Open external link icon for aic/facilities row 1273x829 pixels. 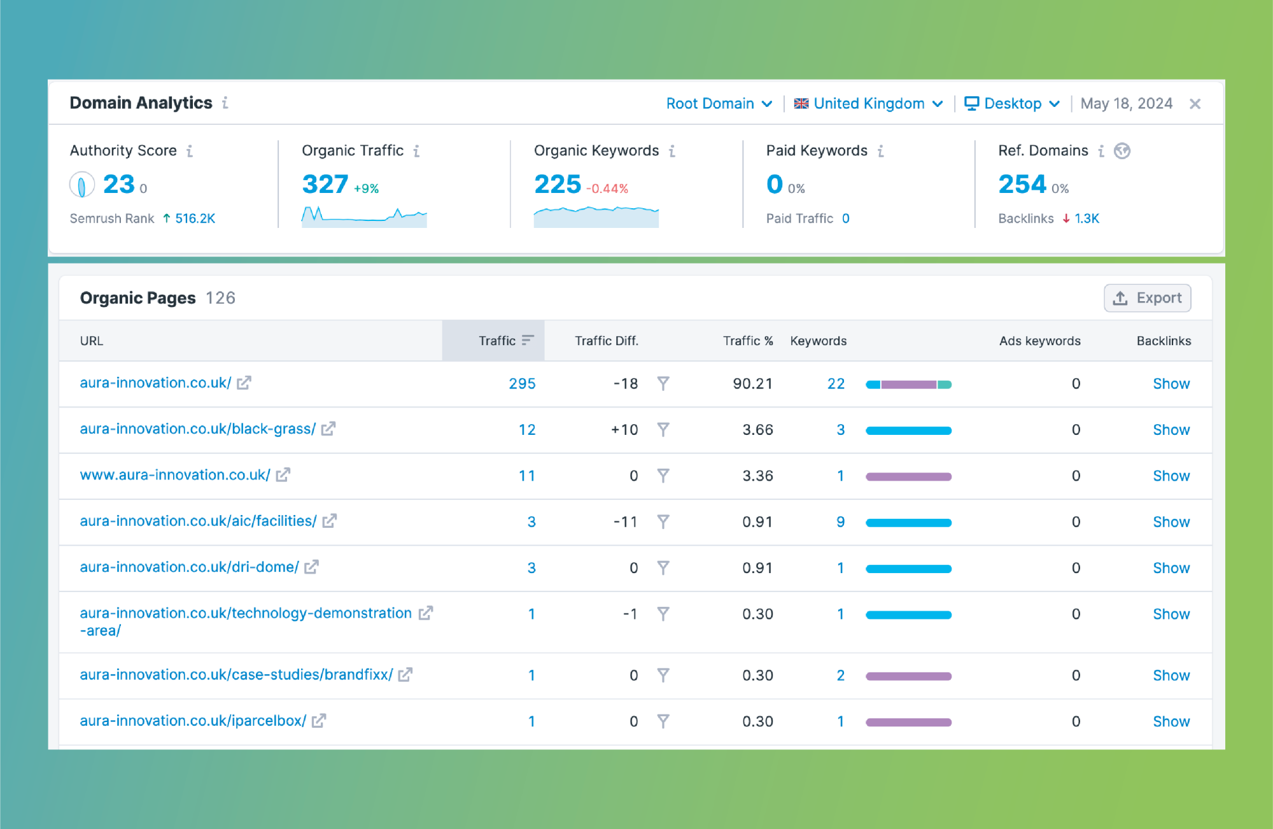[x=330, y=521]
